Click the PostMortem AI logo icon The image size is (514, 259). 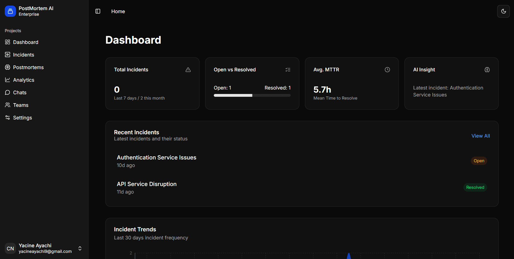[x=10, y=11]
